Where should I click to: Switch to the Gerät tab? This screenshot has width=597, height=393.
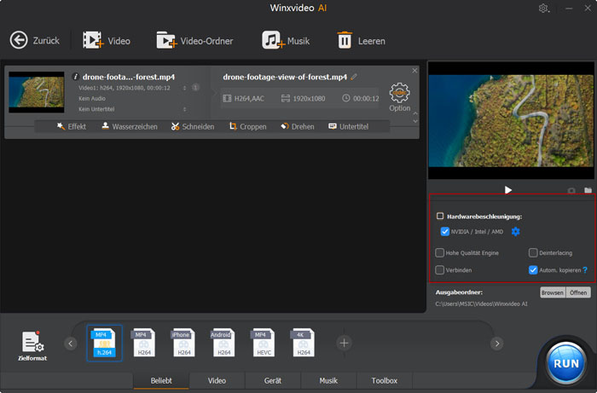[x=275, y=381]
